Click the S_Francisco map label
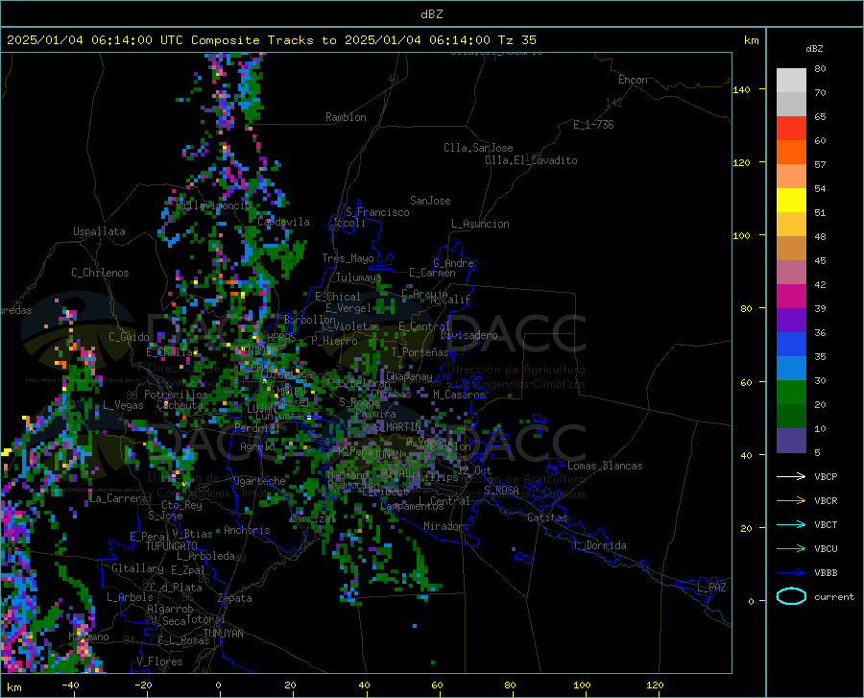864x698 pixels. (377, 212)
